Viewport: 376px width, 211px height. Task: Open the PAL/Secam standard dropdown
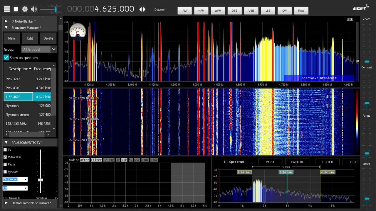pyautogui.click(x=15, y=179)
